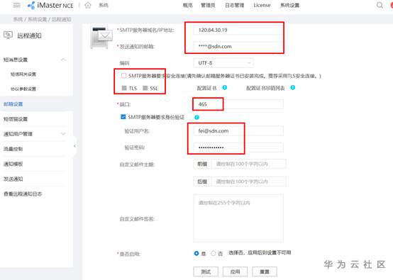Open 发送通知 in sidebar
This screenshot has width=393, height=280.
[13, 179]
